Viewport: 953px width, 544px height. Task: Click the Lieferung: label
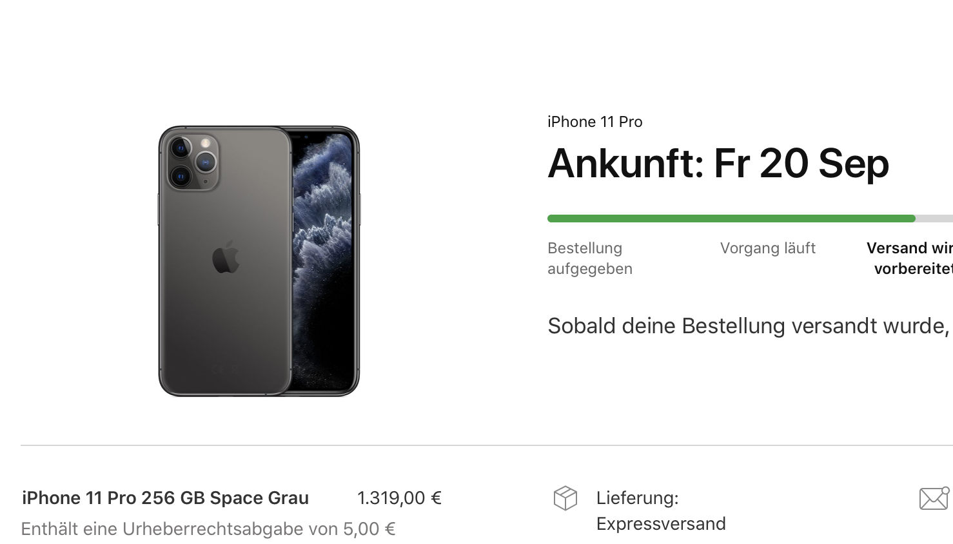[637, 498]
